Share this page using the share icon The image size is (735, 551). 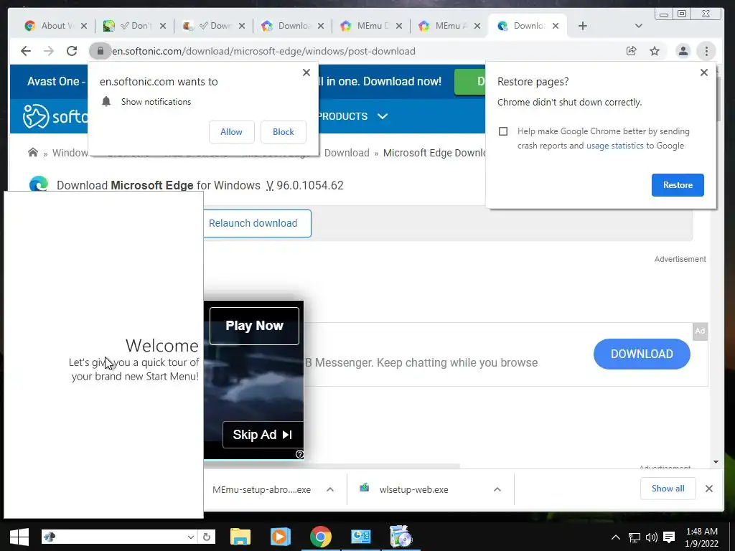point(632,51)
